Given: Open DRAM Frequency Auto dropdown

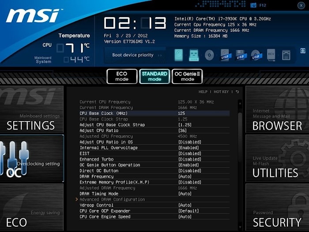Looking at the screenshot, I should click(x=185, y=176).
